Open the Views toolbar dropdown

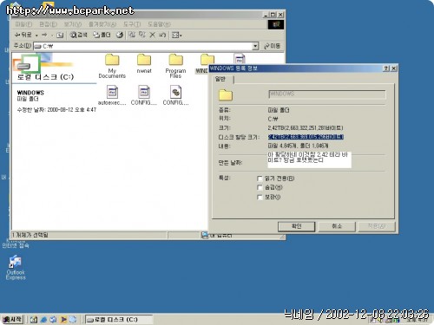[176, 36]
